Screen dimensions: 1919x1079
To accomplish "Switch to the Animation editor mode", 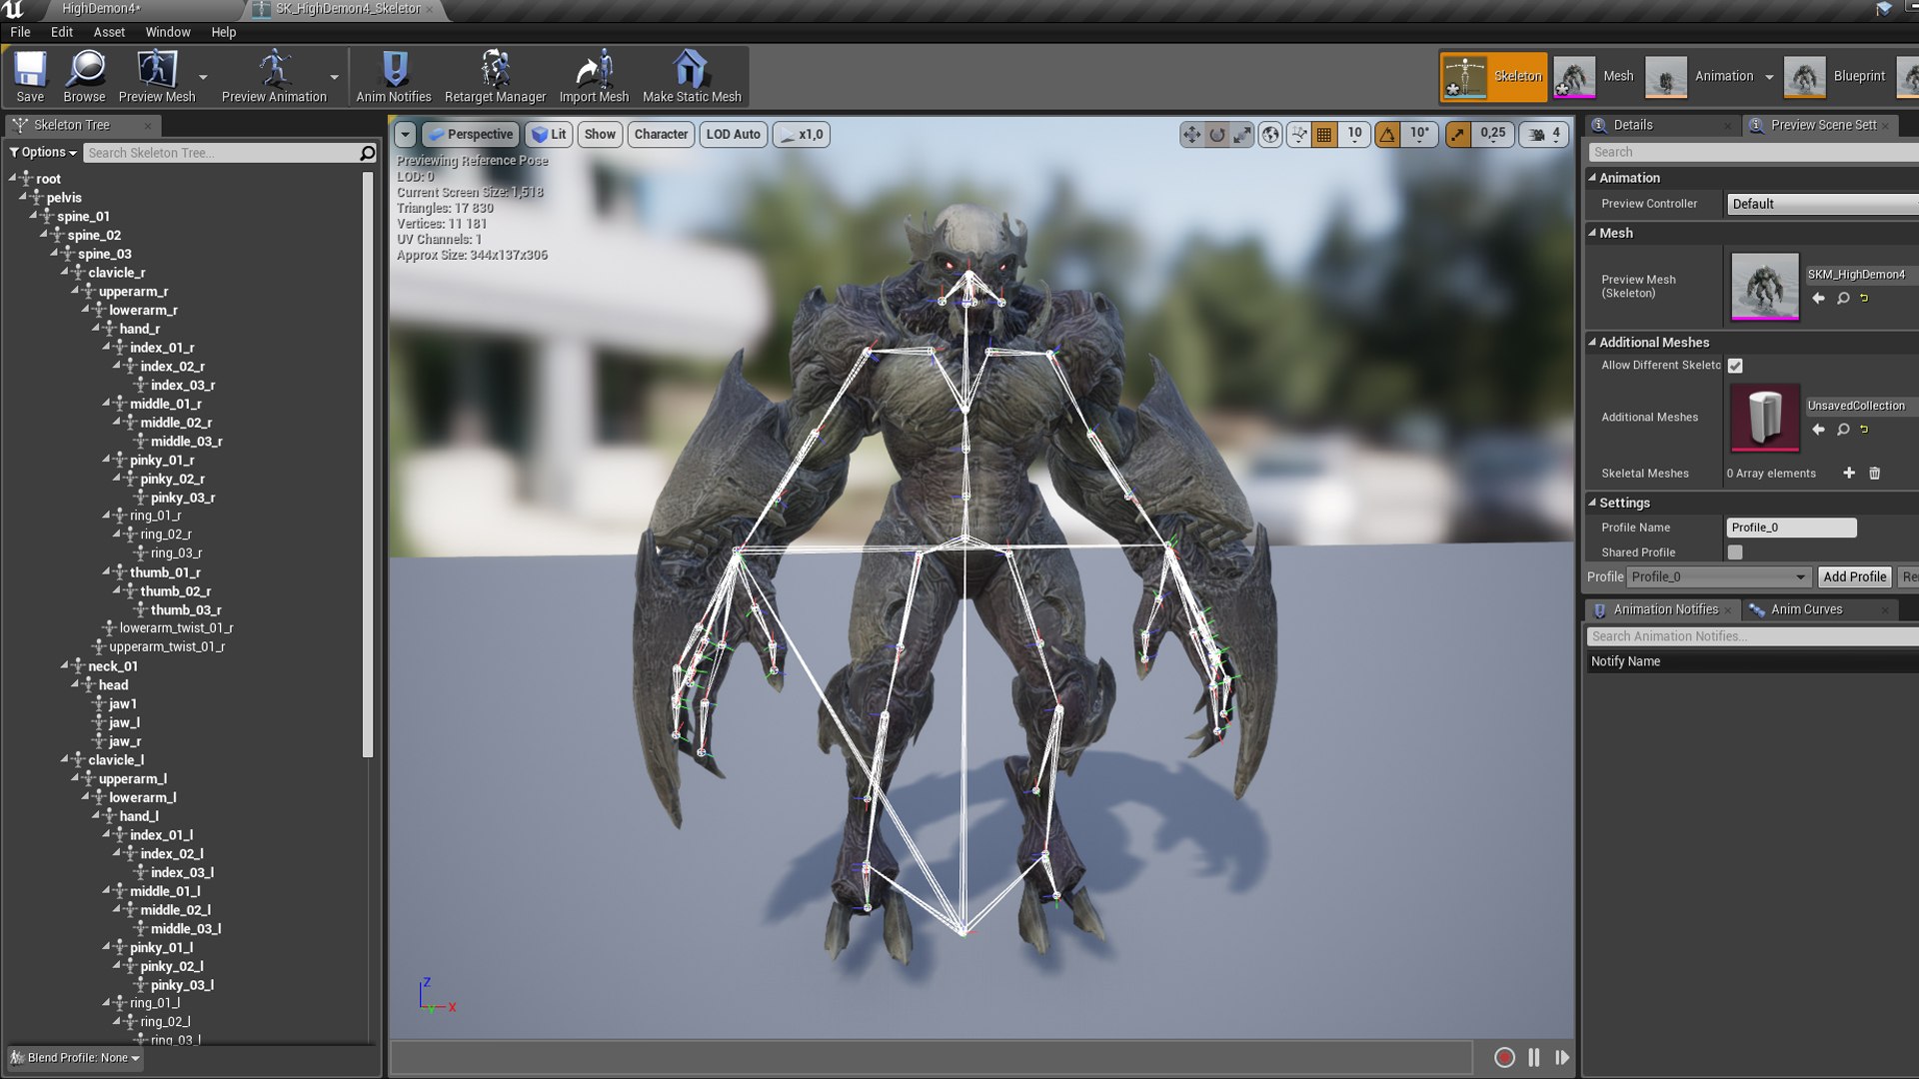I will (1702, 76).
